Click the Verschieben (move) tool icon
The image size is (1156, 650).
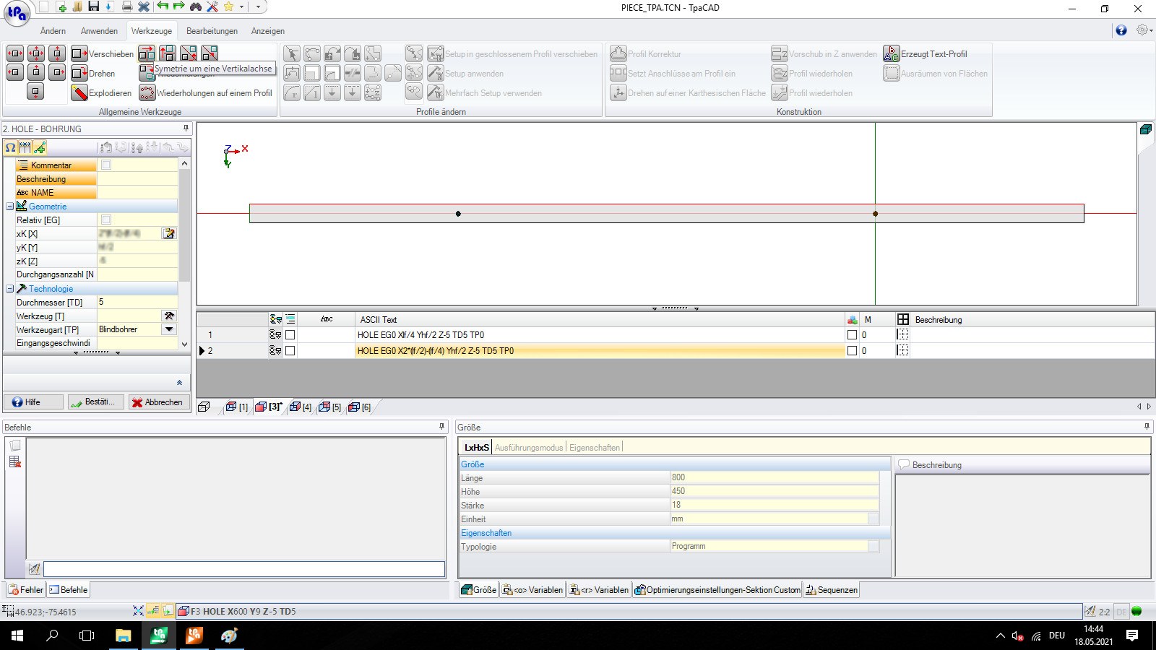79,53
